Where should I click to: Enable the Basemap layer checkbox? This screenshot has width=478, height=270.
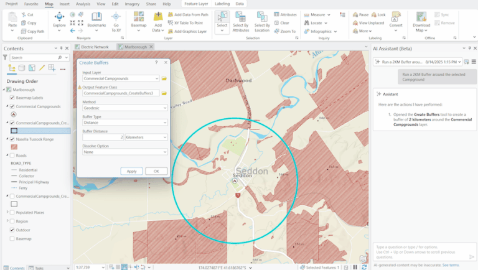tap(12, 239)
